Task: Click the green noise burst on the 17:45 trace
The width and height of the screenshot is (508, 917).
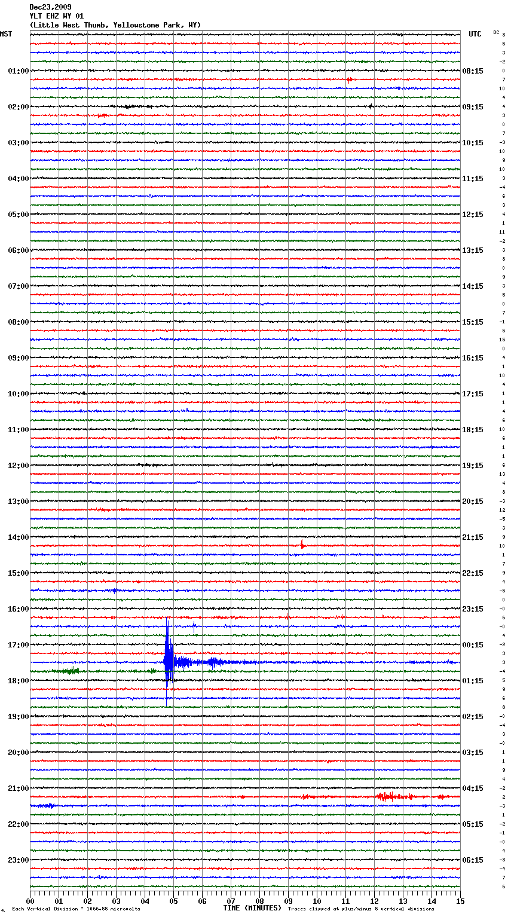Action: point(71,671)
